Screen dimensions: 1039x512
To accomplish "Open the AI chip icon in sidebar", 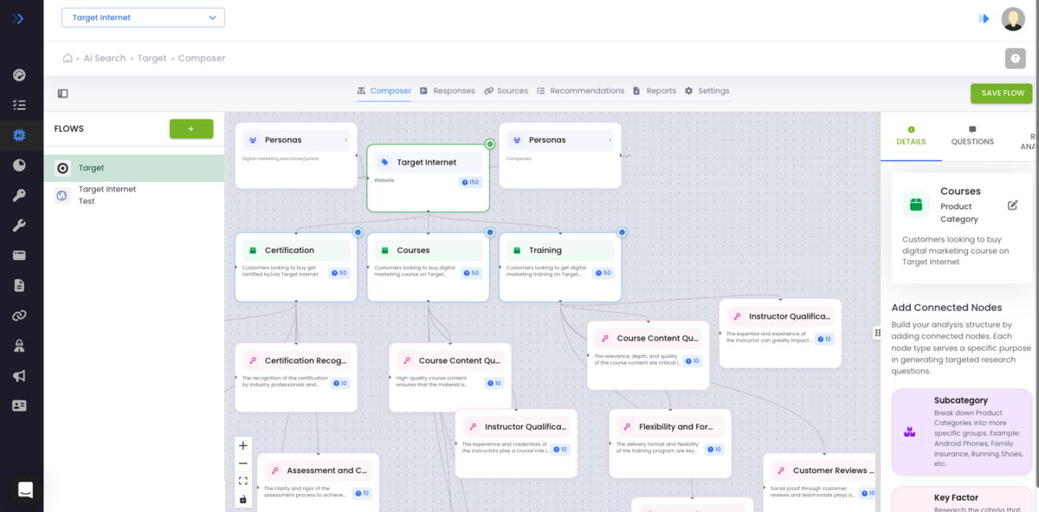I will pyautogui.click(x=19, y=134).
